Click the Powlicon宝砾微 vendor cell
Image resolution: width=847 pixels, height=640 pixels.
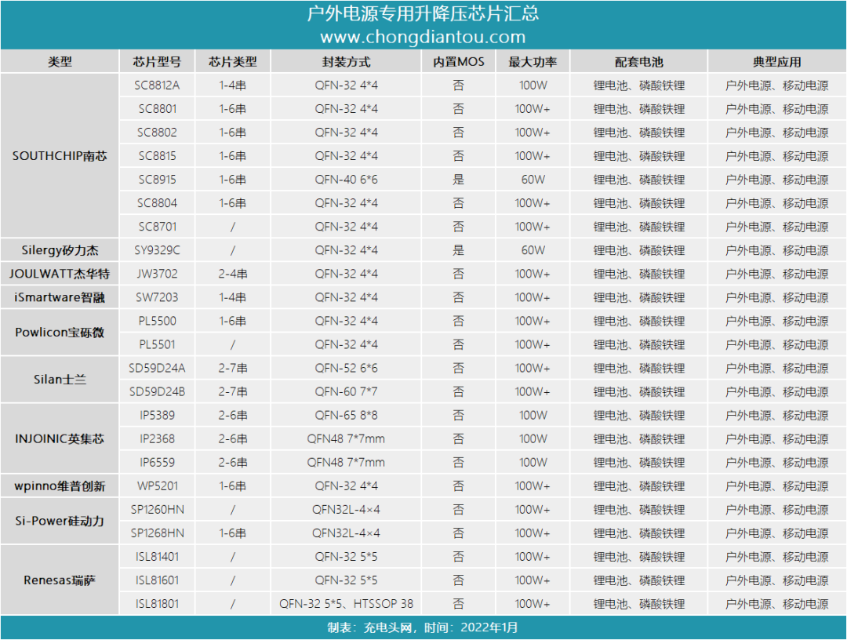pyautogui.click(x=60, y=333)
